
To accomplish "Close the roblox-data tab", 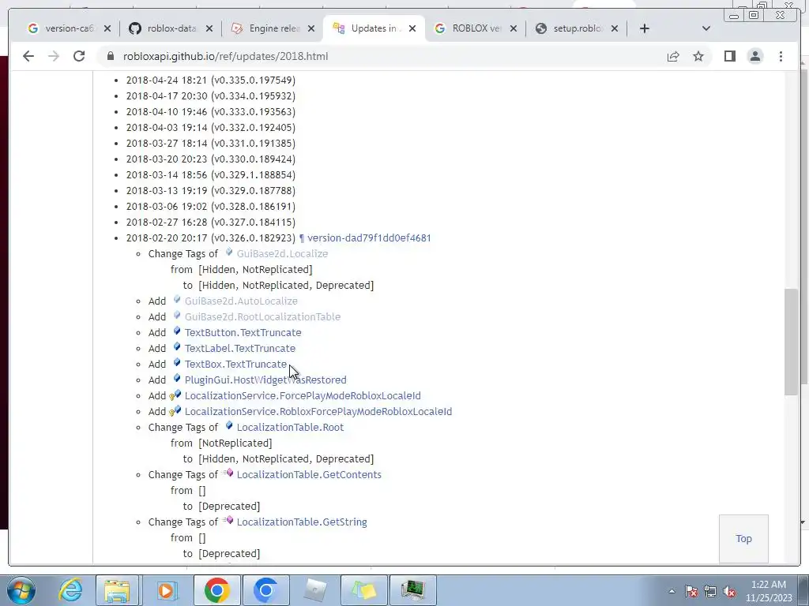I will click(209, 28).
